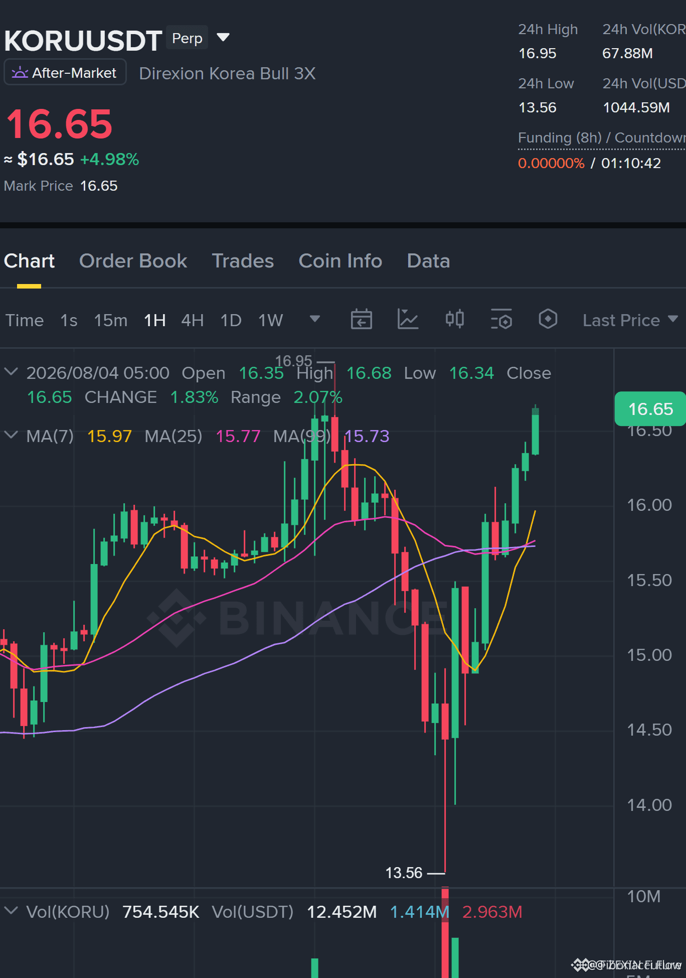Click the 14.00 price axis label
The width and height of the screenshot is (686, 978).
[649, 805]
